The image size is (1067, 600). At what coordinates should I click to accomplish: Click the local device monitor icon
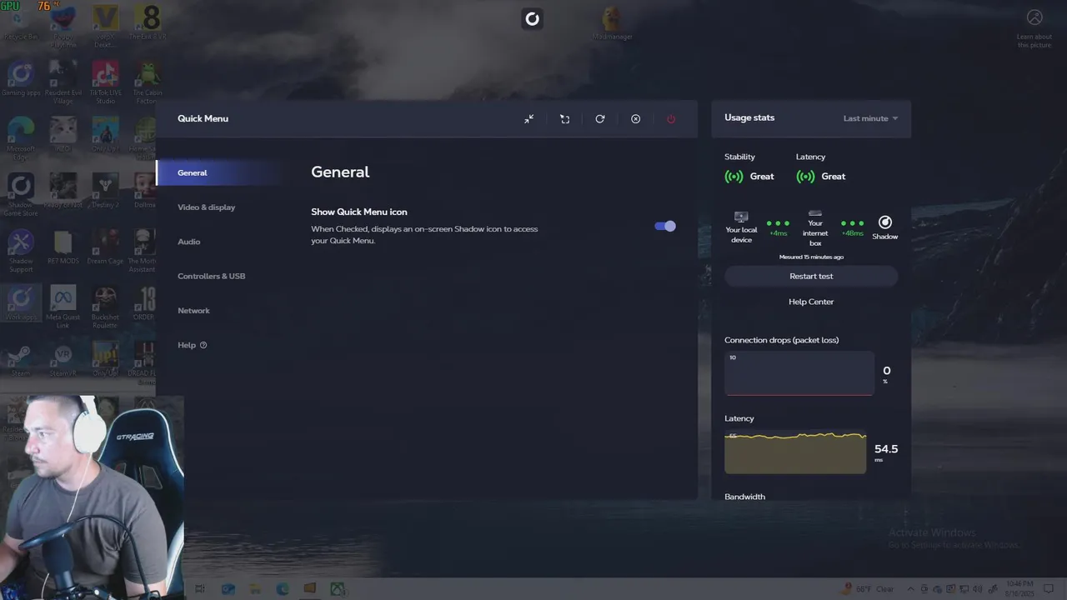pos(741,217)
